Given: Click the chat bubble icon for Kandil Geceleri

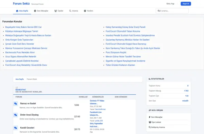Looking at the screenshot, I should 16,128.
